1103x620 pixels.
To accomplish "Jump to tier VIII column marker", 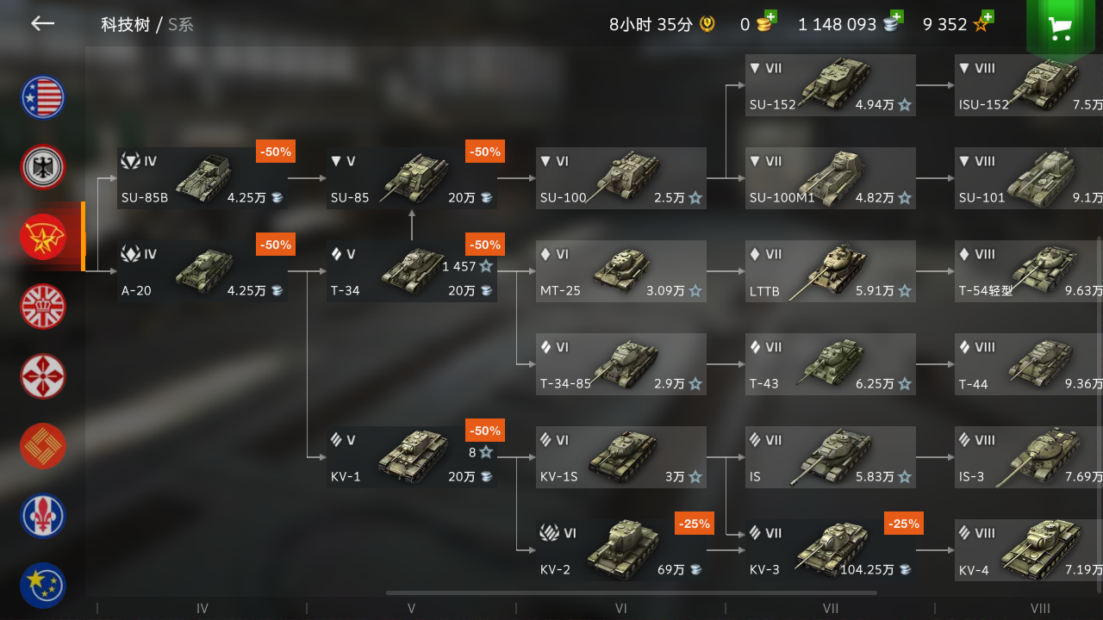I will pyautogui.click(x=1040, y=608).
